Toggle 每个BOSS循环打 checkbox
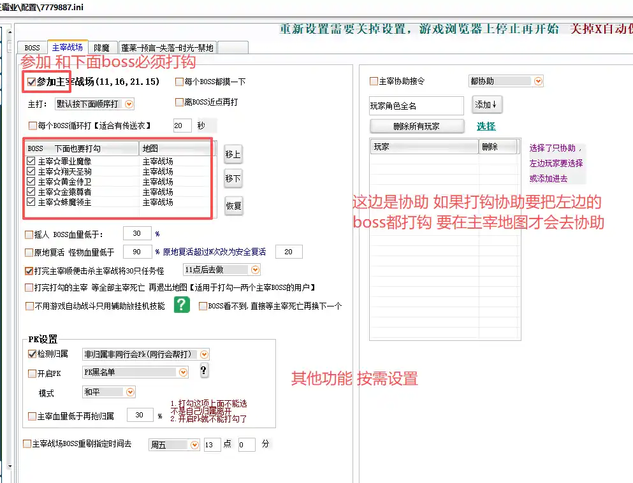Image resolution: width=633 pixels, height=483 pixels. (x=33, y=126)
